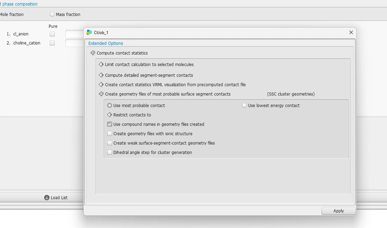Click the CtJob_1 dialog app icon
Viewport: 387px width, 228px height.
89,33
